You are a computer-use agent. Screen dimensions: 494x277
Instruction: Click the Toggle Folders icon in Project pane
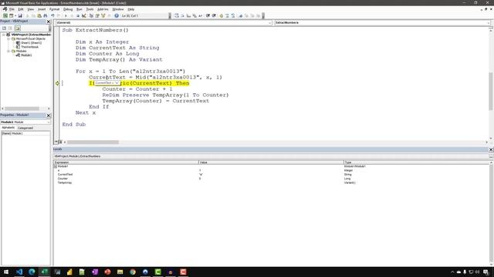(x=17, y=28)
